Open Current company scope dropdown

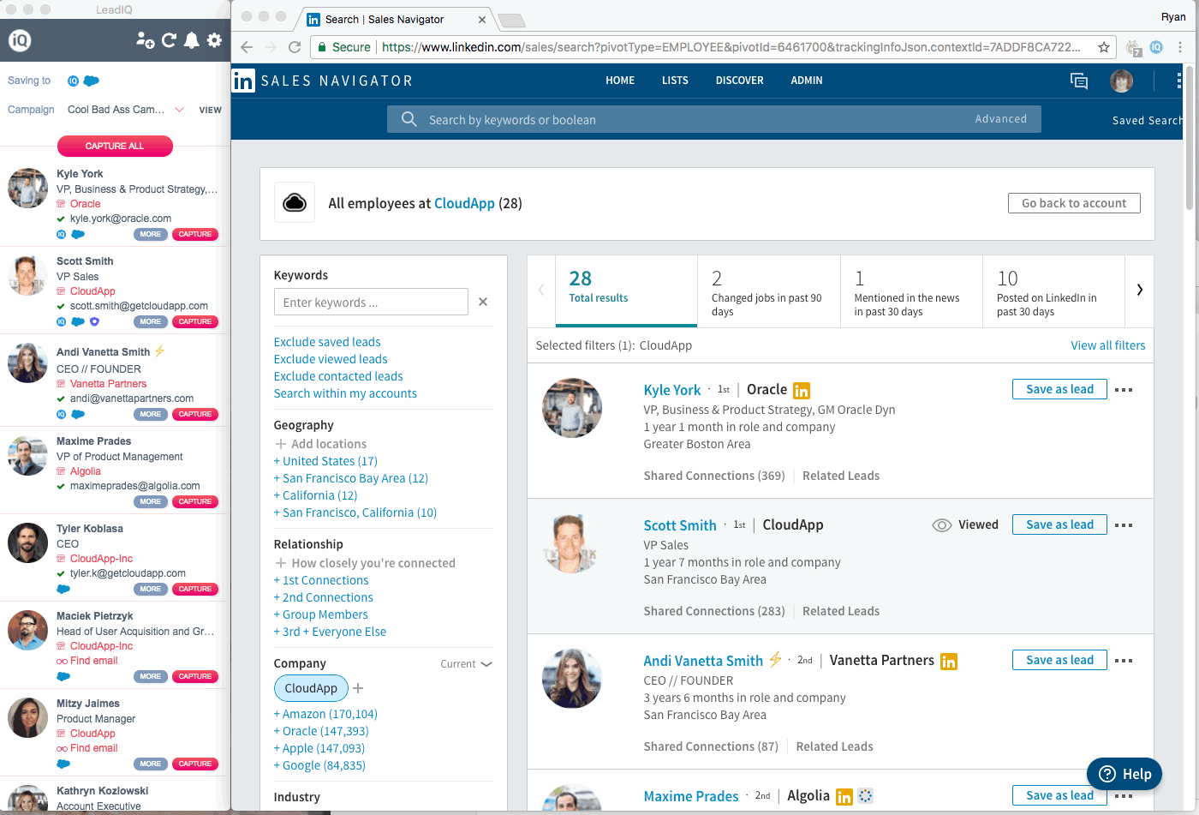point(466,664)
